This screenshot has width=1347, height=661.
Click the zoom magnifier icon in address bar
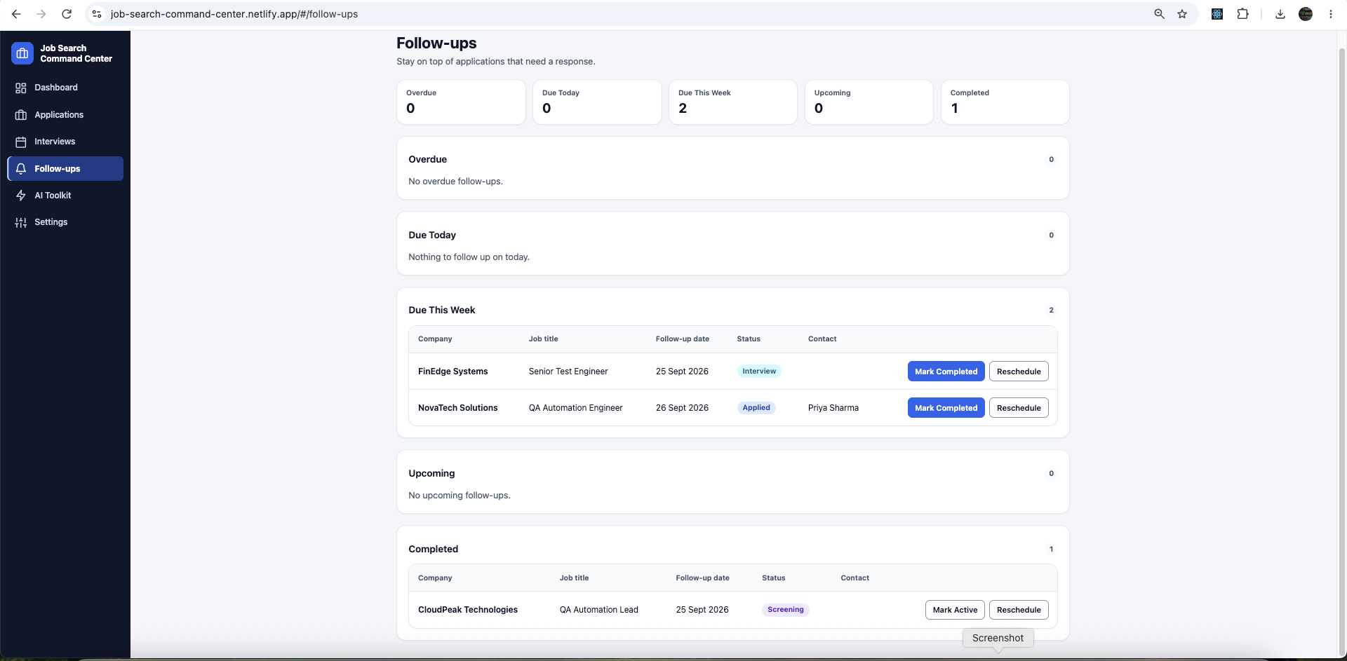[1159, 14]
